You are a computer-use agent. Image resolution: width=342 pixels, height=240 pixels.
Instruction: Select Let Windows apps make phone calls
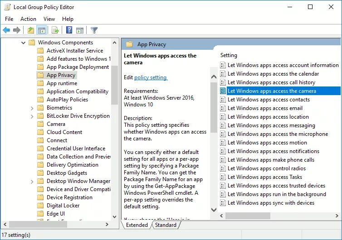pyautogui.click(x=271, y=160)
